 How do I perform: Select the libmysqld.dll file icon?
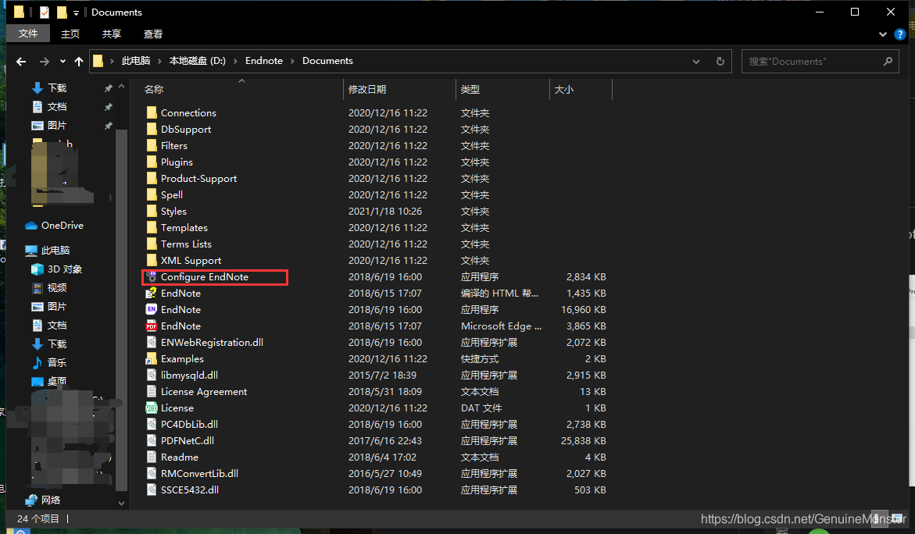152,375
